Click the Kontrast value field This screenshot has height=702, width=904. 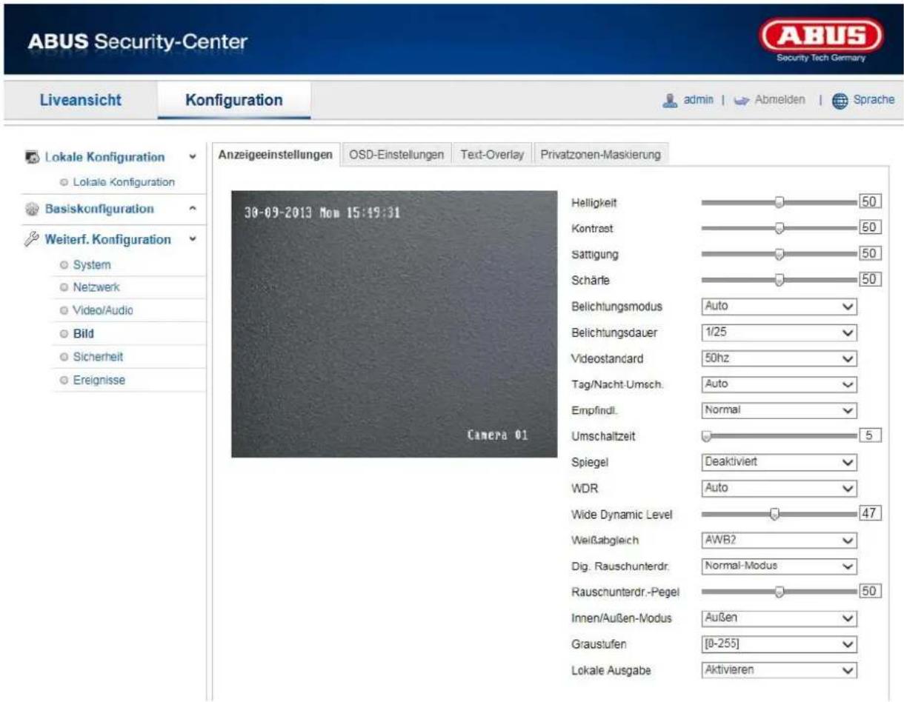(x=870, y=228)
